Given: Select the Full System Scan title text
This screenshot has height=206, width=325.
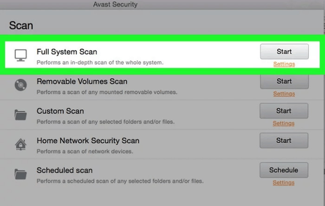Looking at the screenshot, I should [67, 52].
